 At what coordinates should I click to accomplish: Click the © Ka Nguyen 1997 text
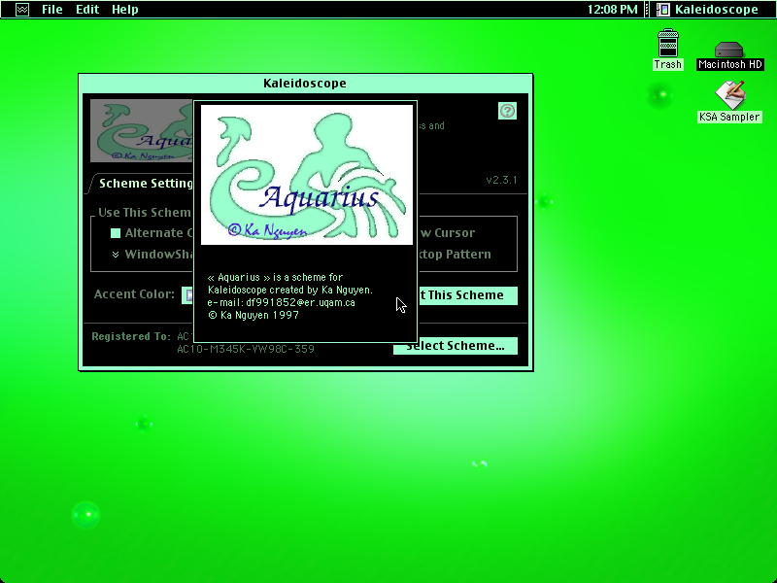253,315
